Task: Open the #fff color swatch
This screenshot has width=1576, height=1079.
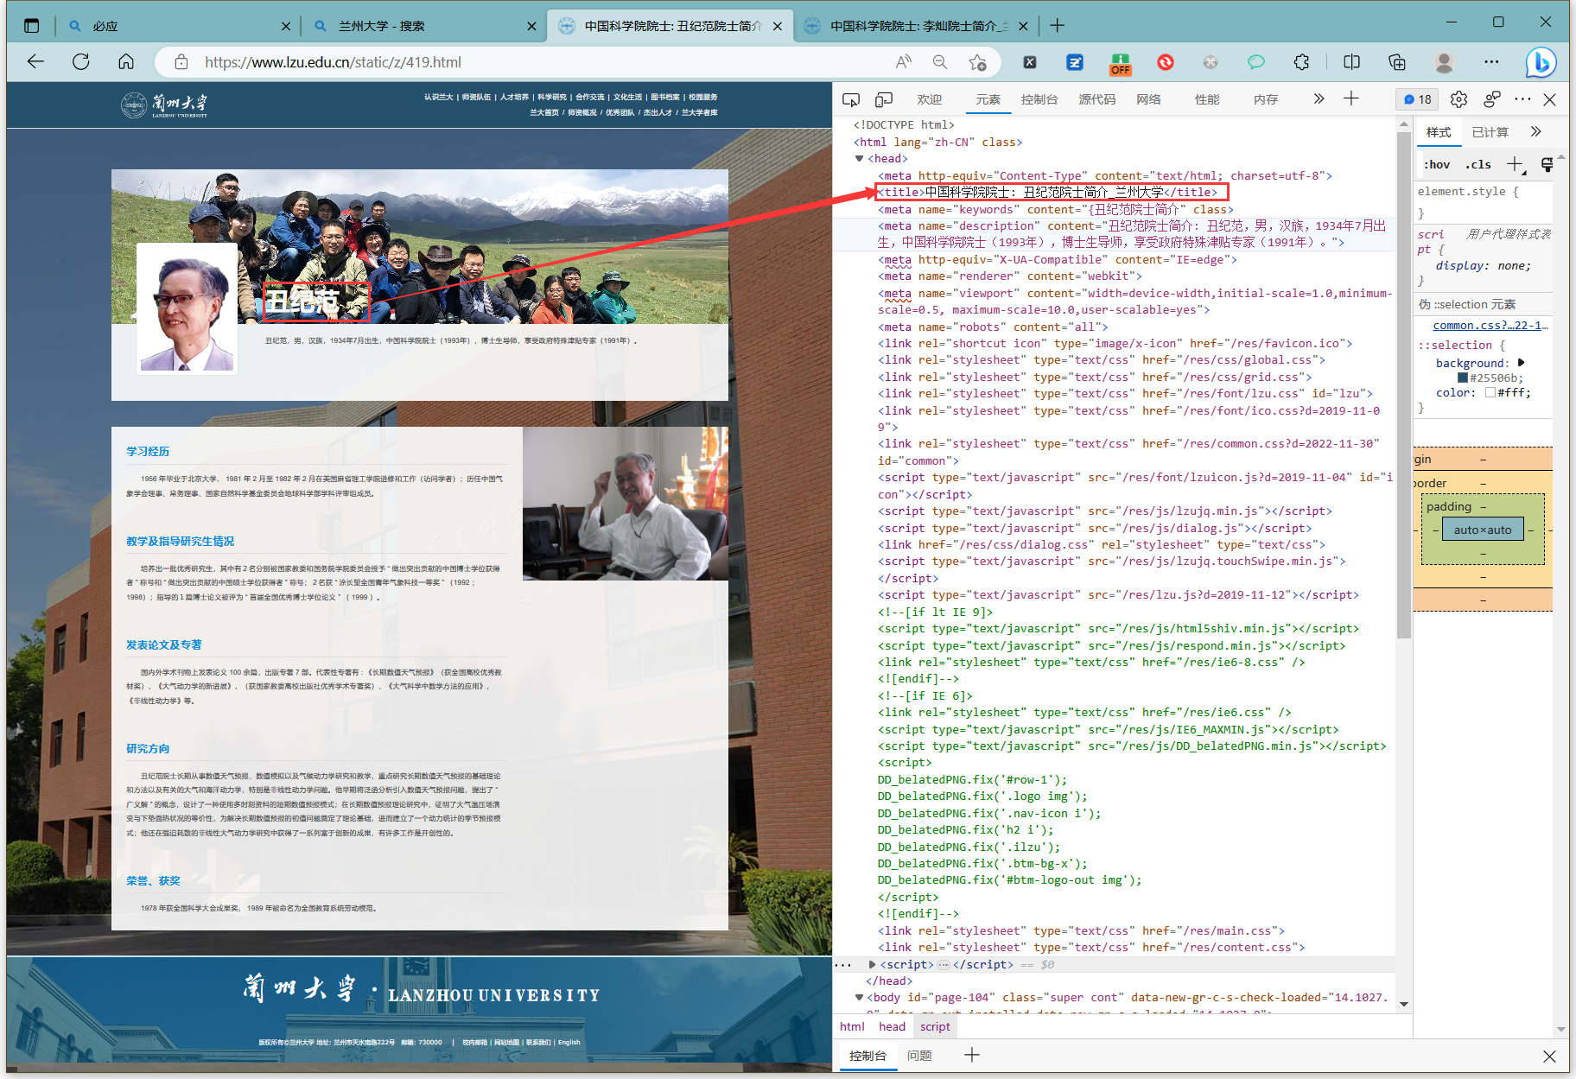Action: pyautogui.click(x=1490, y=393)
